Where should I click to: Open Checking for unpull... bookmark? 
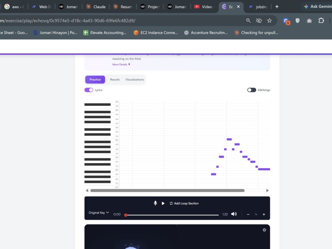[x=256, y=33]
